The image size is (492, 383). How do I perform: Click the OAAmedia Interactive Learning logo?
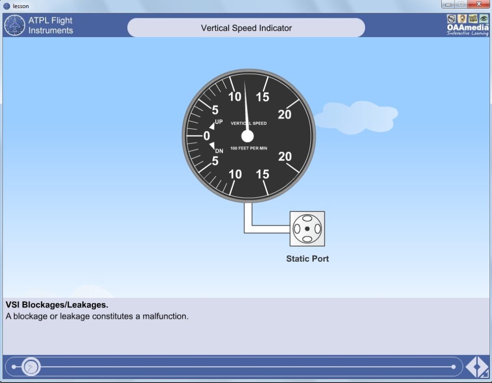point(467,29)
